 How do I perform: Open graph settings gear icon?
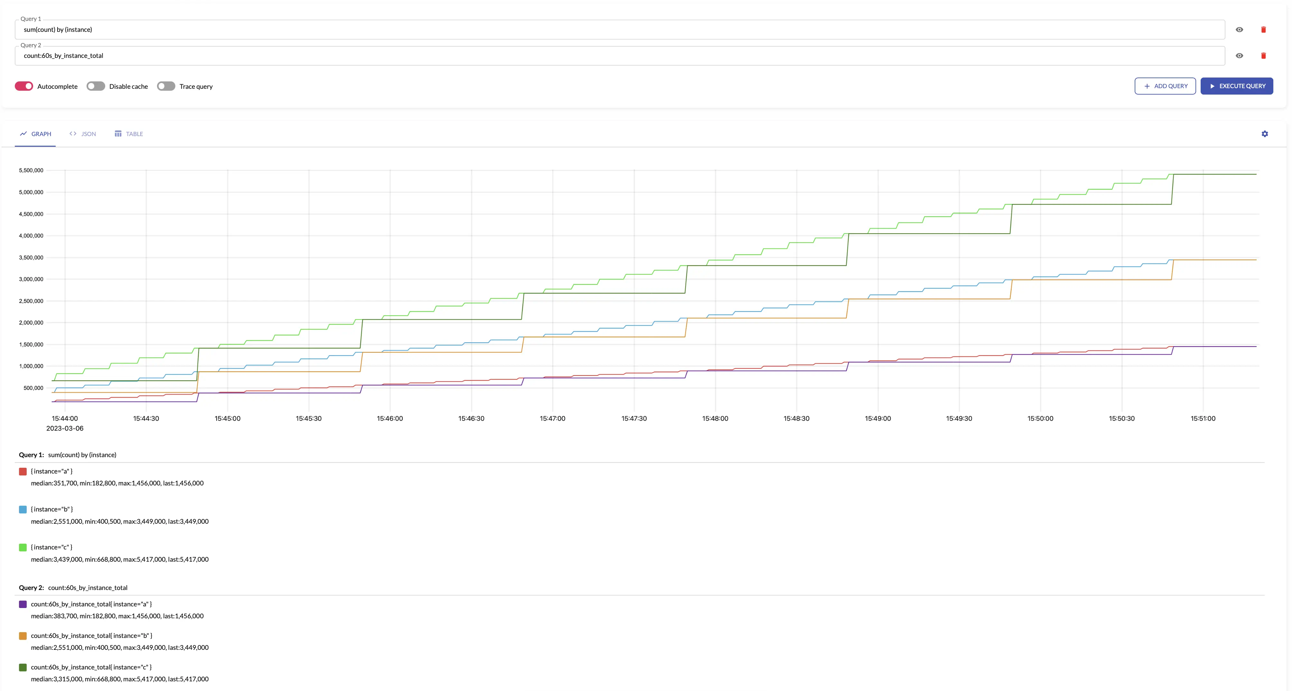(x=1264, y=134)
